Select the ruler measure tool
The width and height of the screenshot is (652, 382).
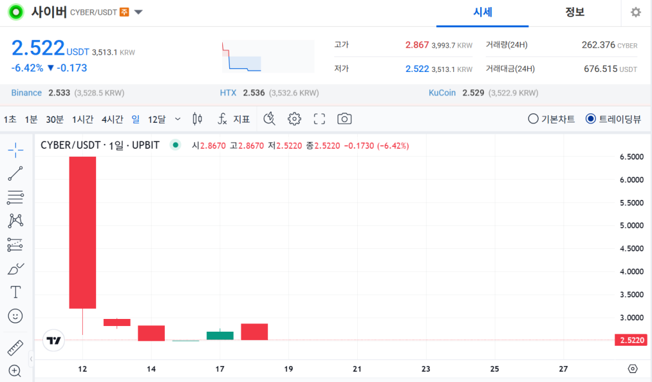tap(15, 348)
